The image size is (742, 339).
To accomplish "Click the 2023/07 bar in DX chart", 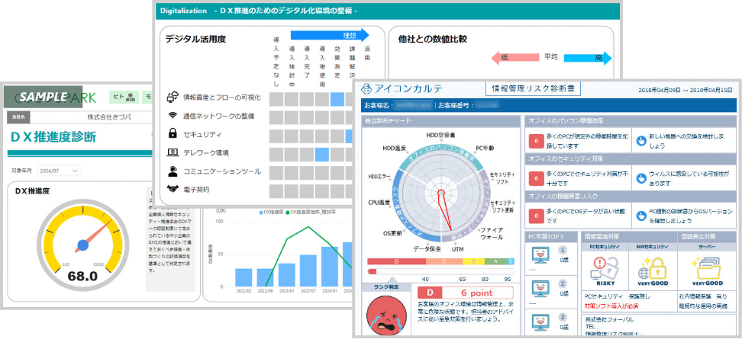I will pos(308,270).
